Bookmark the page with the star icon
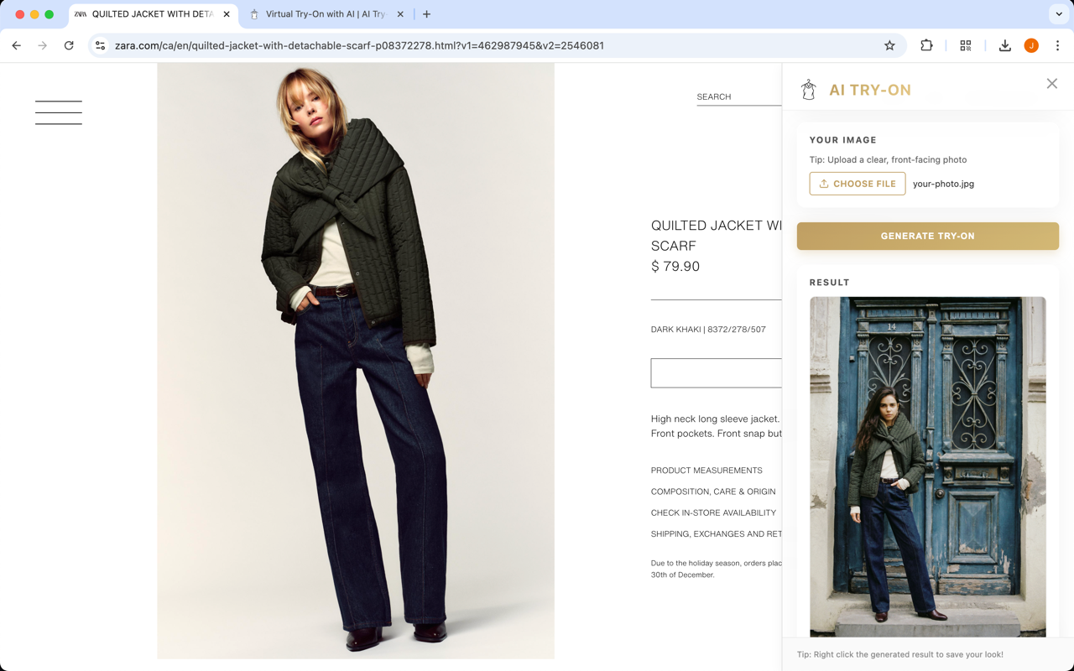 [x=889, y=45]
